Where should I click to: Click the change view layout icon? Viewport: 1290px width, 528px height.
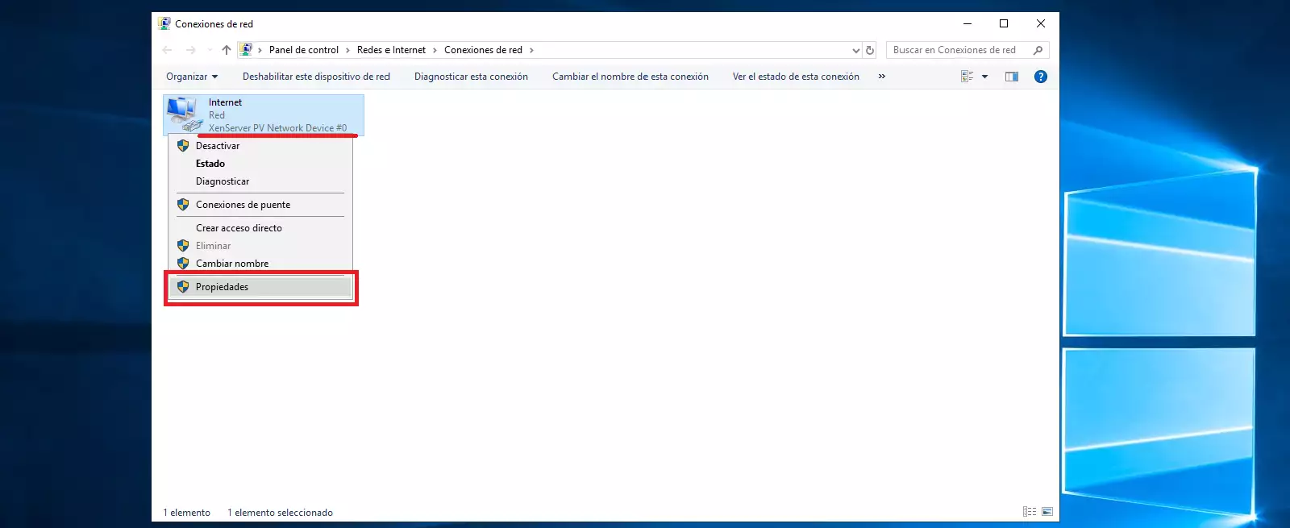[x=967, y=77]
